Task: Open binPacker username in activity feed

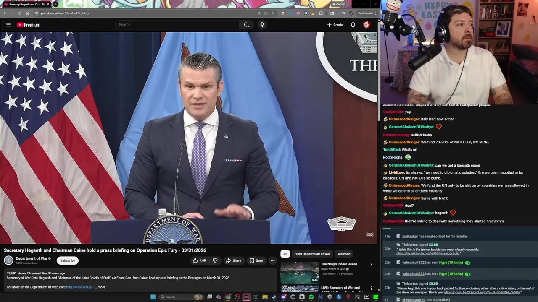Action: [410, 237]
